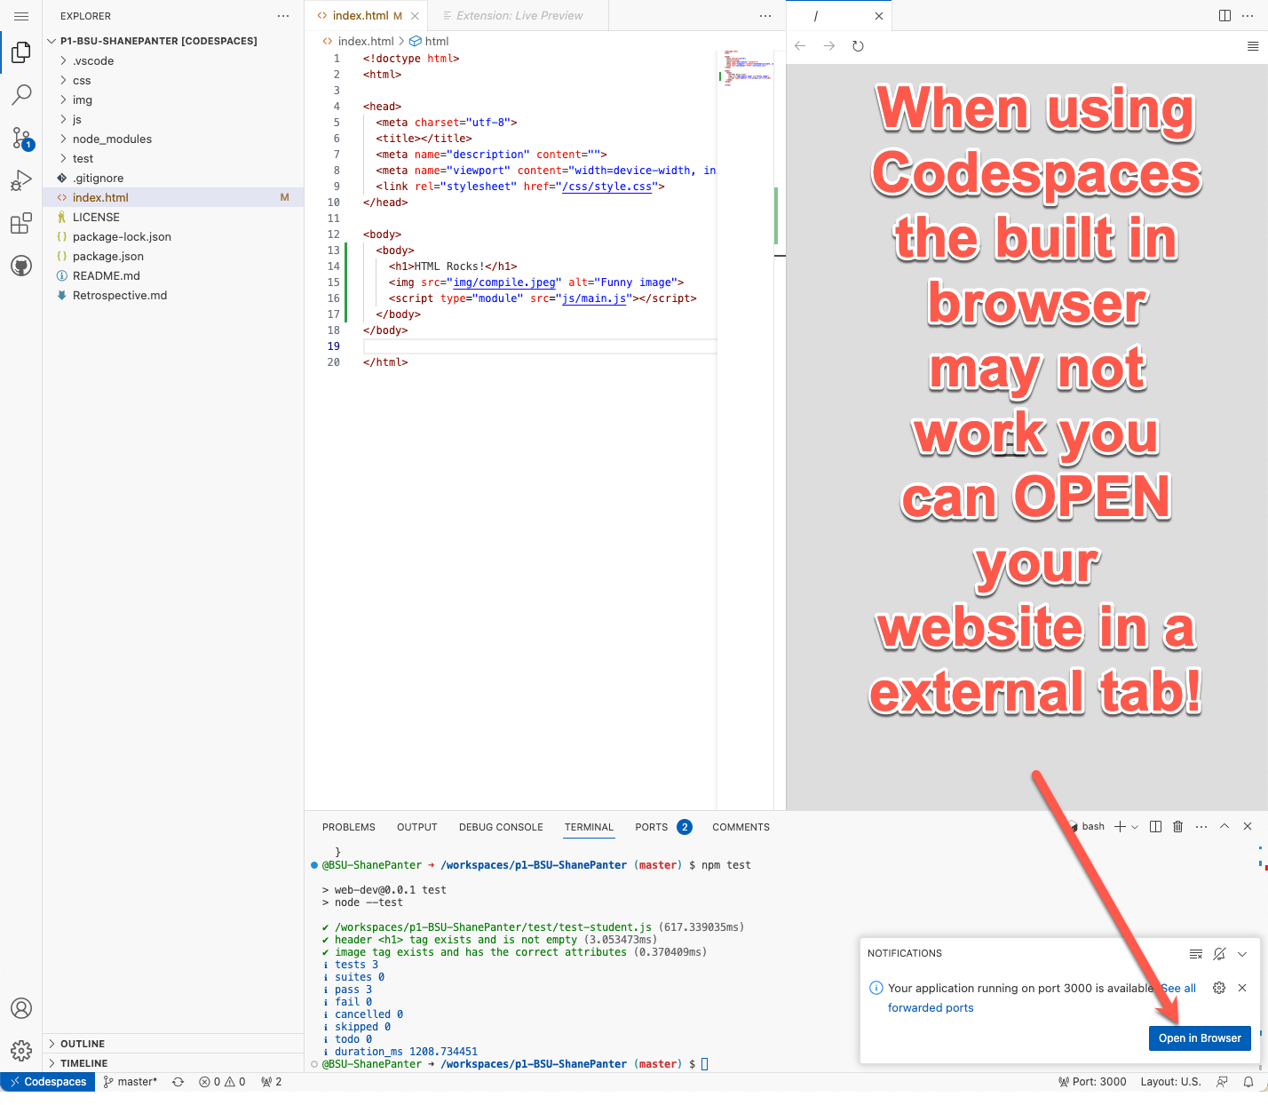Create a new terminal with plus
Viewport: 1268px width, 1105px height.
click(x=1120, y=827)
